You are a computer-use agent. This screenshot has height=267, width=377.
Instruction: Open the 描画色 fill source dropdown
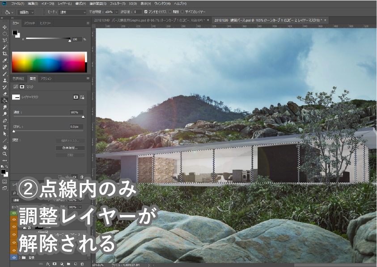(26, 12)
